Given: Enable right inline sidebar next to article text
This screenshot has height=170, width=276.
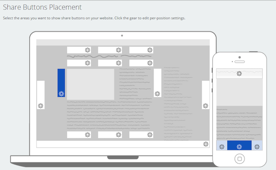Looking at the screenshot, I should coord(157,83).
